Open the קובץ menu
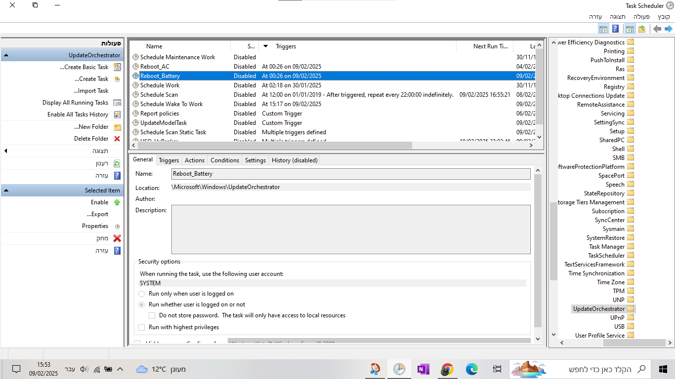 coord(664,17)
